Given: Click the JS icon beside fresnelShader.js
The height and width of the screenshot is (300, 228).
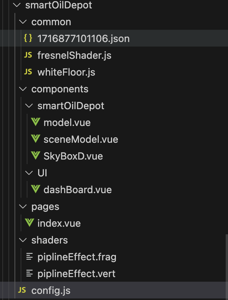Looking at the screenshot, I should click(x=28, y=55).
